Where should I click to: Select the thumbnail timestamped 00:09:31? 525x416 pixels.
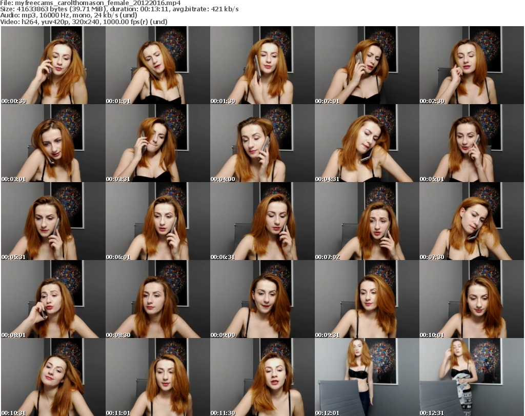(x=366, y=299)
